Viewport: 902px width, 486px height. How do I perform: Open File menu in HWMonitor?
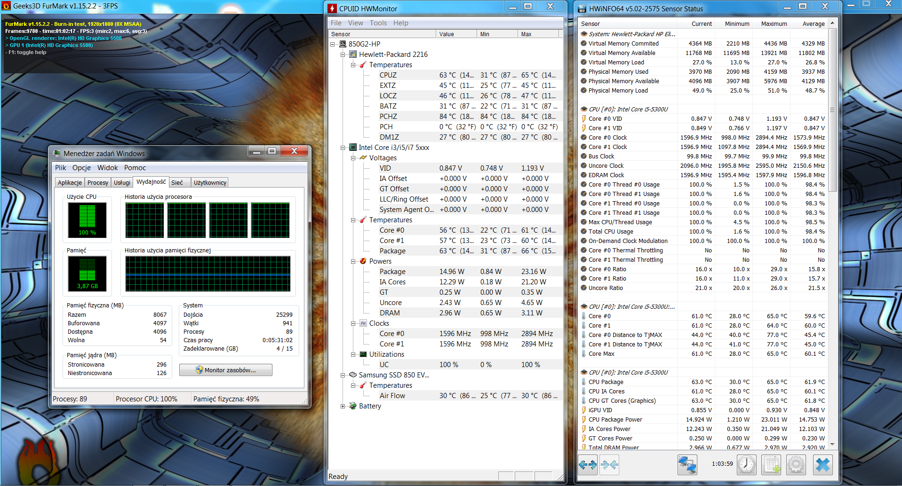[336, 23]
